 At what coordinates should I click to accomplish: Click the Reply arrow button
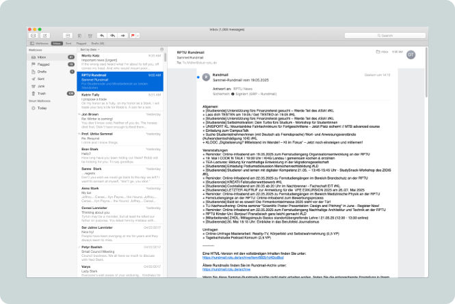[102, 35]
